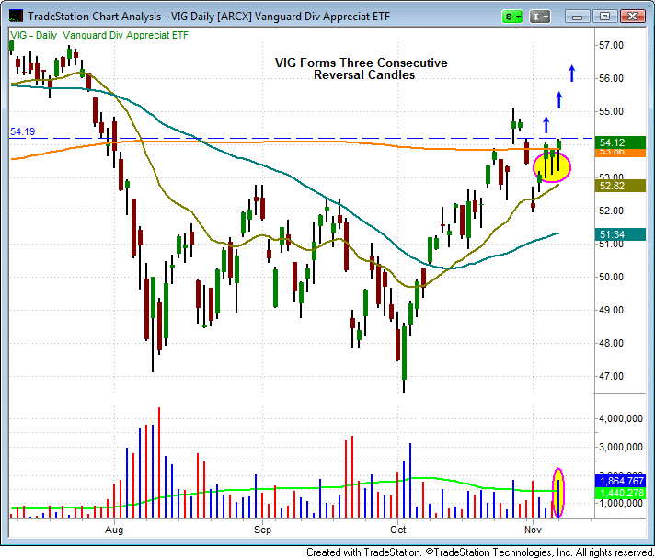The image size is (655, 558).
Task: Click the green 1,440,278 volume average marker
Action: 620,493
